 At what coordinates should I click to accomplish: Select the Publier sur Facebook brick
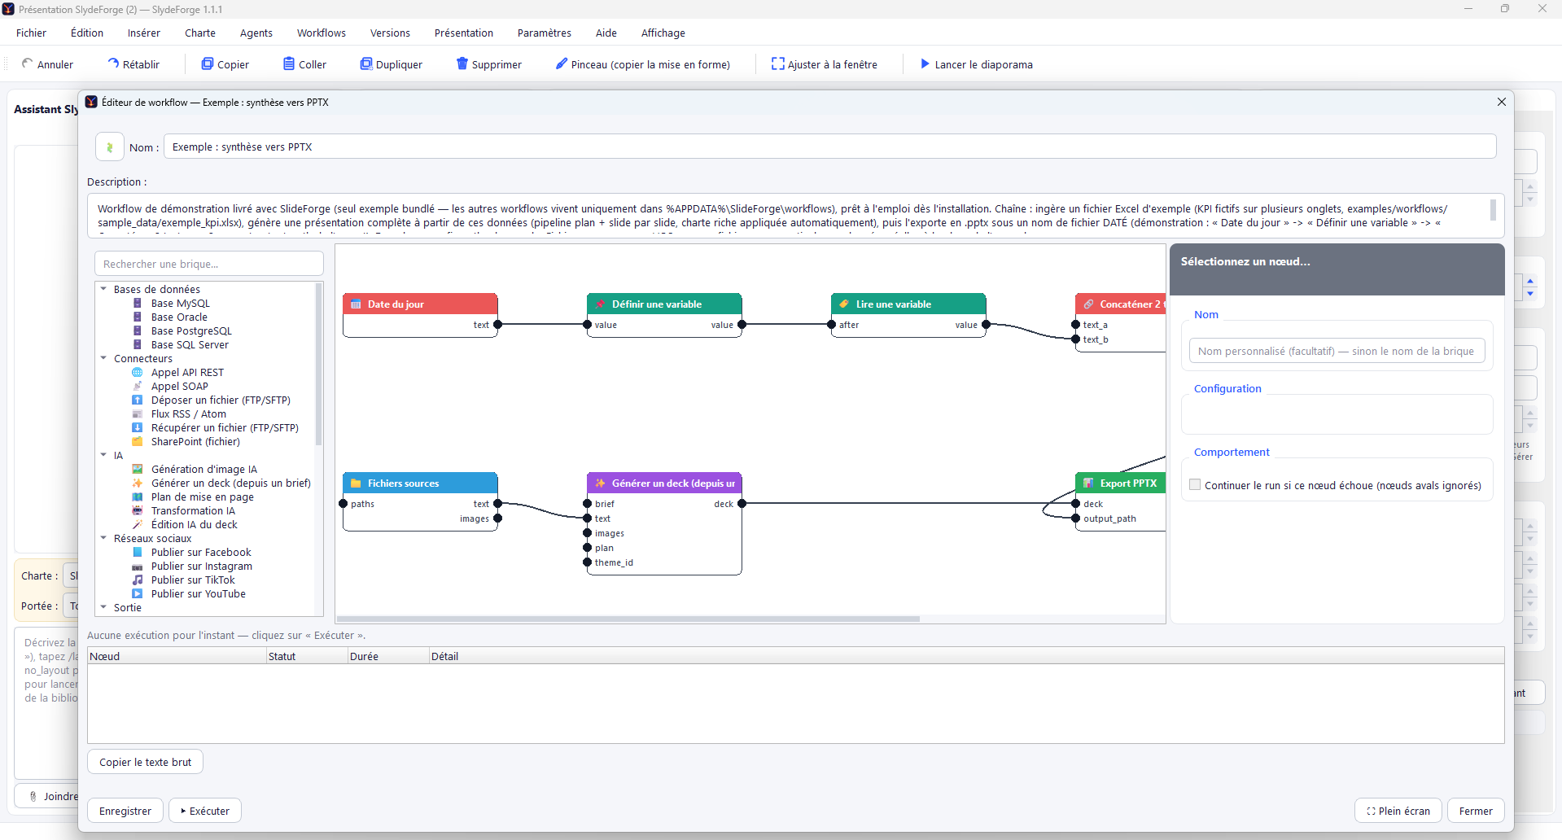tap(201, 553)
